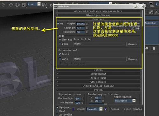Toggle the Caustics On checkbox

58,24
